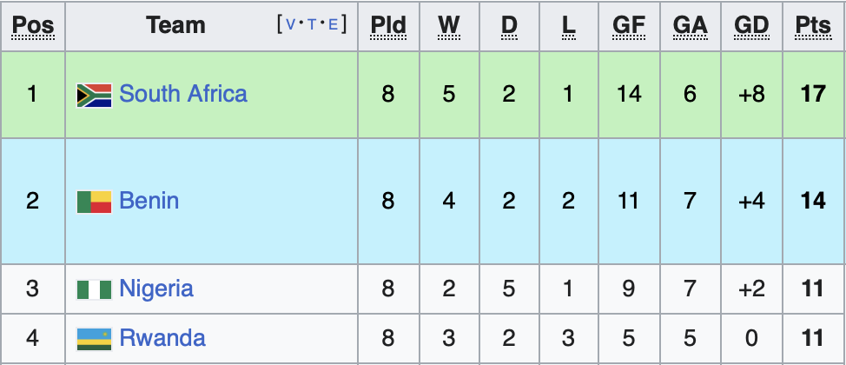Click the D draws column header
Viewport: 846px width, 365px height.
(x=509, y=26)
